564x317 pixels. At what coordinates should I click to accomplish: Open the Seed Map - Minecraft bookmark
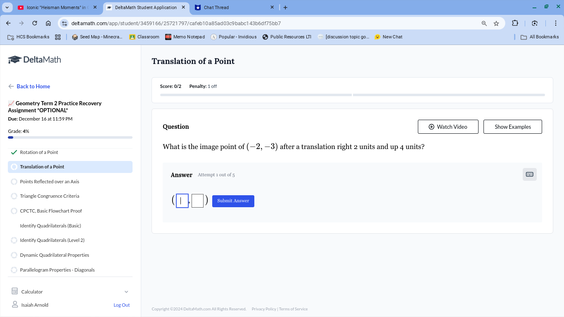[x=97, y=37]
